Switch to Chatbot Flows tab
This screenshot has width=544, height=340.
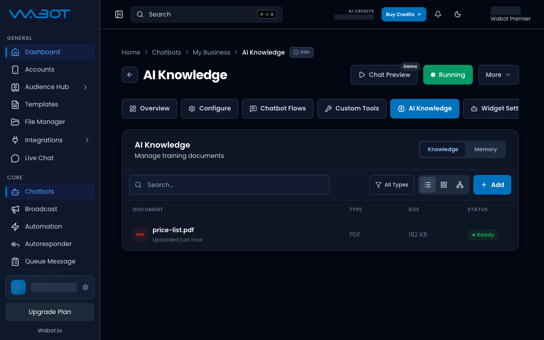278,109
